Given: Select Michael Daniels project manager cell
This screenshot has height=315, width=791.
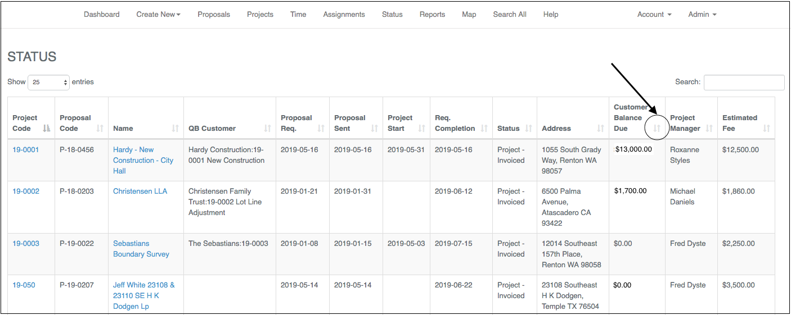Looking at the screenshot, I should [691, 207].
